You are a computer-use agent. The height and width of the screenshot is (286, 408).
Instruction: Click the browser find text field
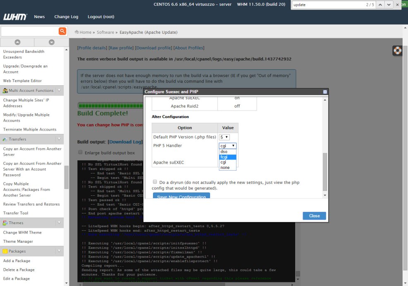point(327,5)
